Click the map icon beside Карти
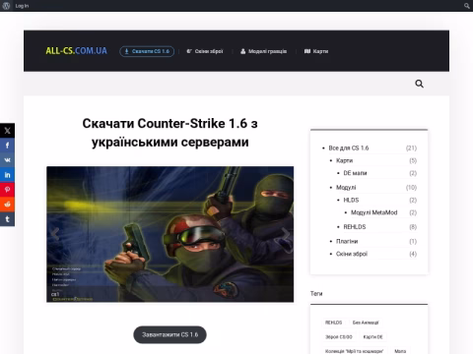The image size is (473, 354). tap(307, 51)
